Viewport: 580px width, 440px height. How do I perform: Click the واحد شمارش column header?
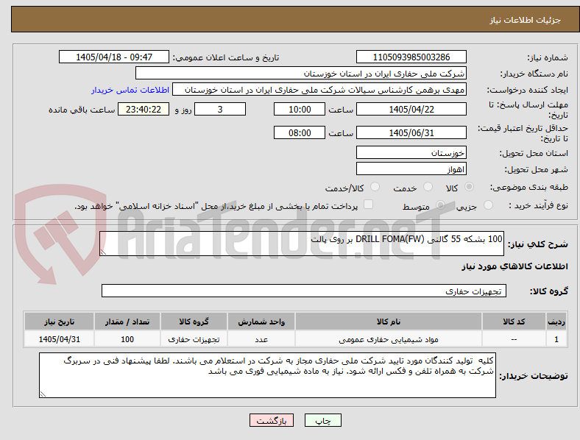[261, 322]
